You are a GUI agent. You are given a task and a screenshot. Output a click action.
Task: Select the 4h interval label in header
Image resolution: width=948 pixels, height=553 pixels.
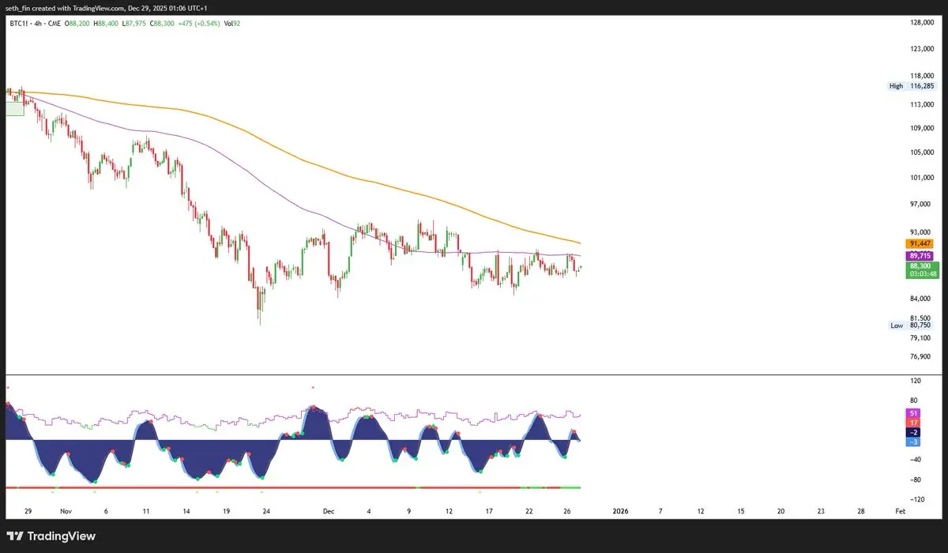point(38,24)
